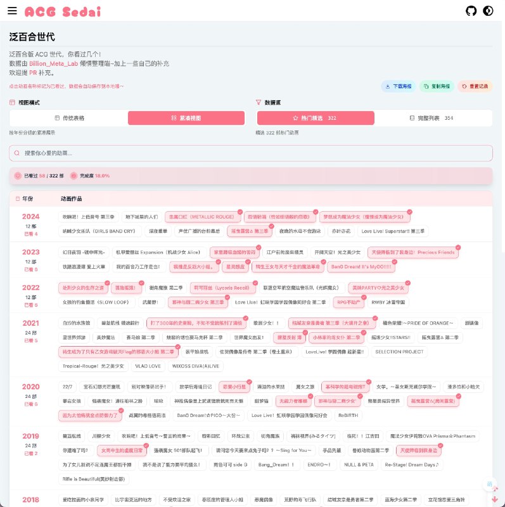Click the 下载海报 download button

click(398, 86)
